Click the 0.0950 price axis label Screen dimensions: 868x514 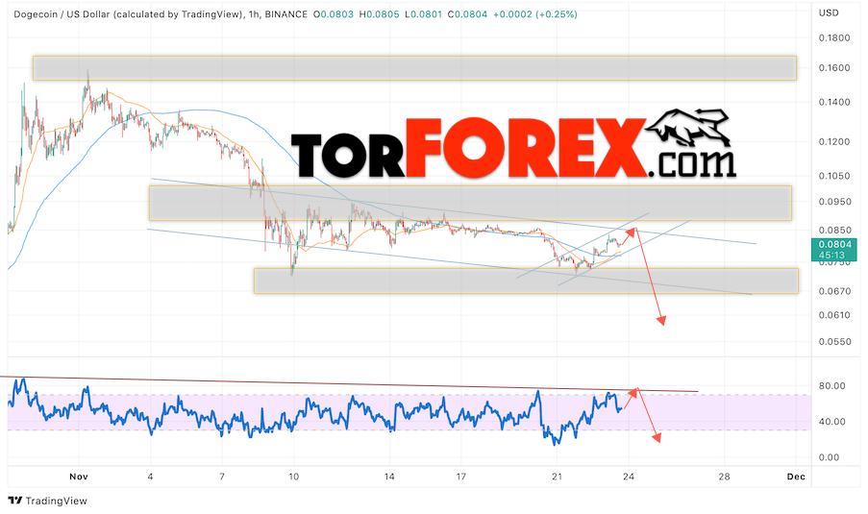click(x=834, y=202)
